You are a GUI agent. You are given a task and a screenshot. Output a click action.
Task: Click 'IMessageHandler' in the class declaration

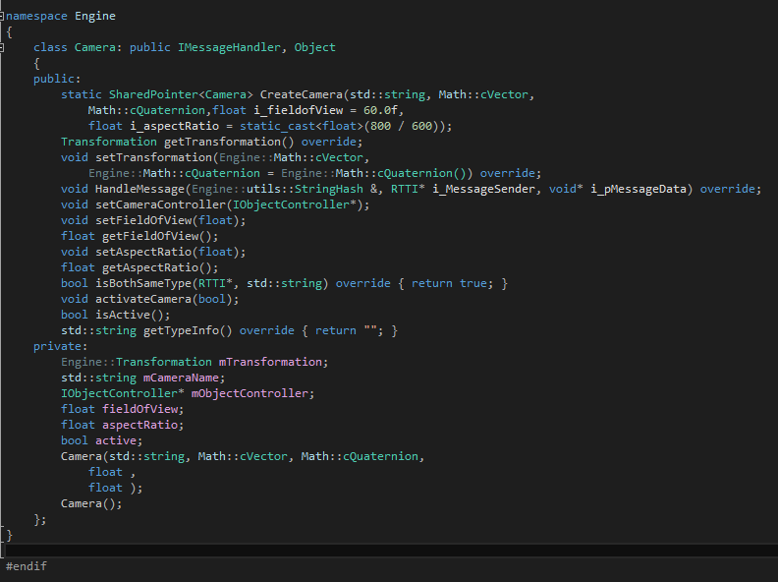point(229,47)
